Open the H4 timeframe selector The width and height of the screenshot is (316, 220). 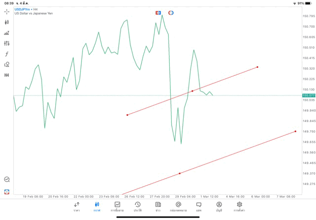[7, 75]
